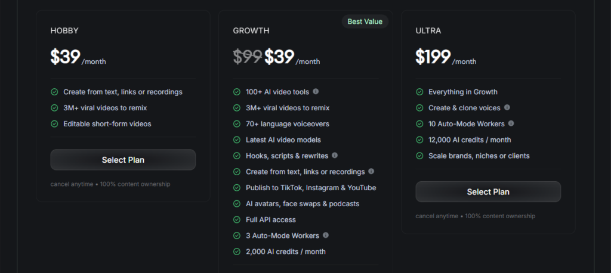Click checkmark icon beside Everything in Growth
This screenshot has width=611, height=273.
point(419,92)
